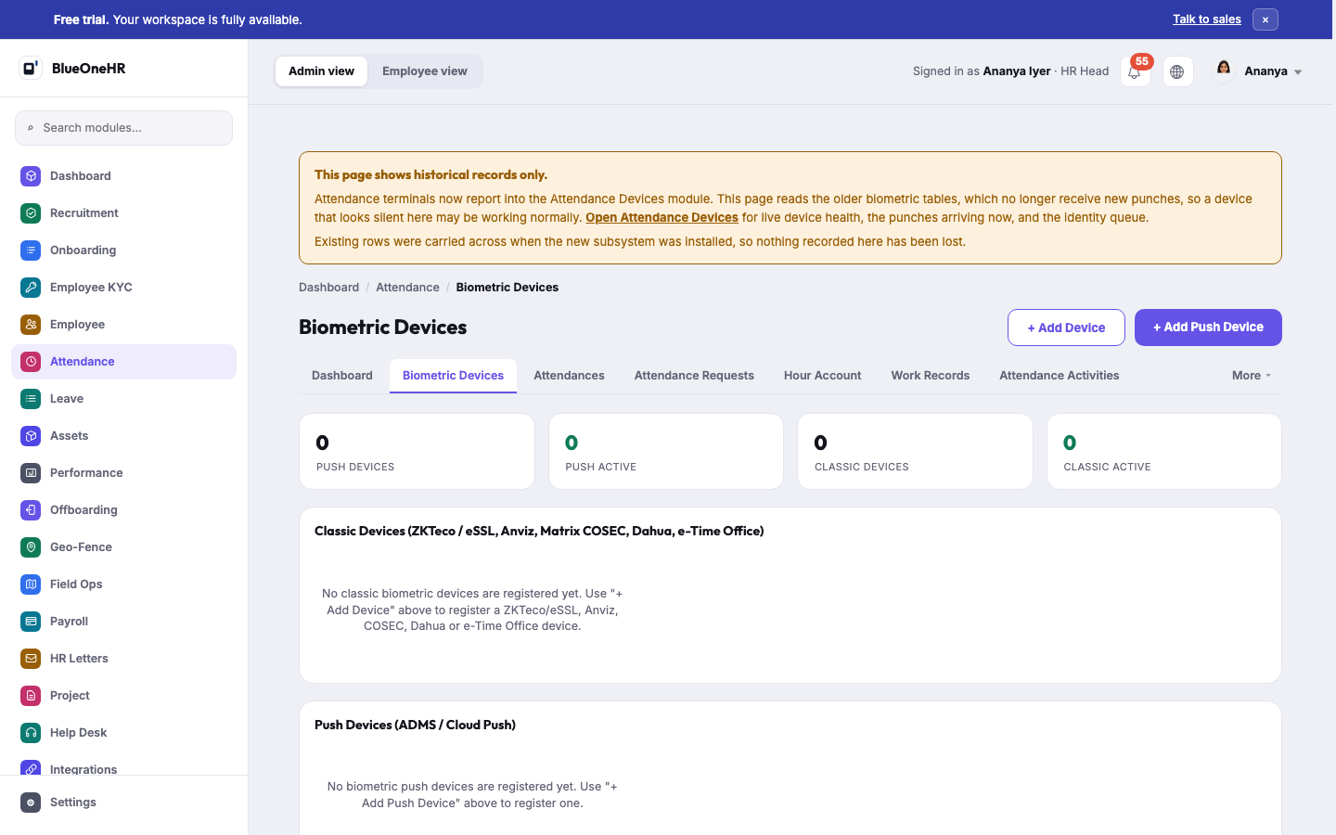This screenshot has width=1336, height=835.
Task: Click the + Add Push Device button
Action: coord(1208,328)
